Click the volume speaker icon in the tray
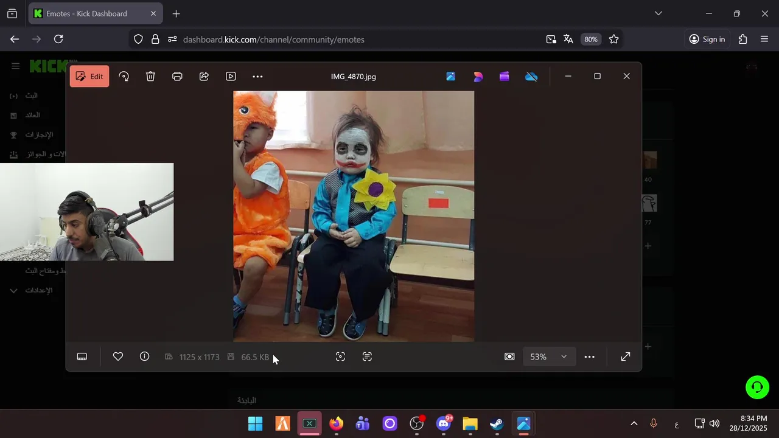Image resolution: width=779 pixels, height=438 pixels. coord(714,423)
